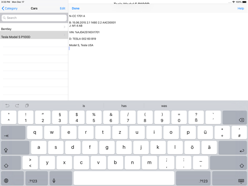The height and width of the screenshot is (186, 248).
Task: Place cursor in 'J: M1 4:AB' line
Action: click(x=76, y=26)
